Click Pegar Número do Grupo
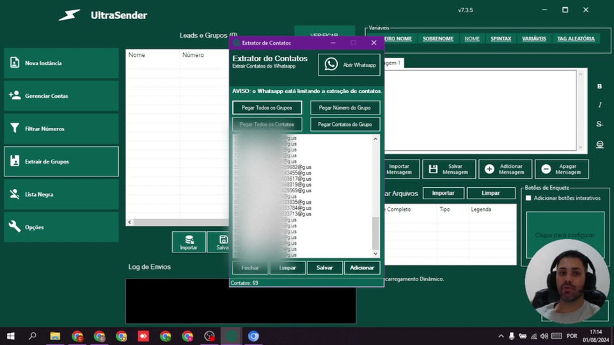 click(x=345, y=107)
